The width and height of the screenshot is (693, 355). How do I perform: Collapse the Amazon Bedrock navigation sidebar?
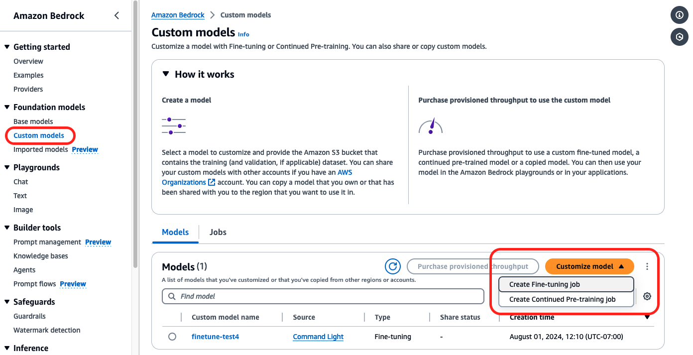click(116, 15)
